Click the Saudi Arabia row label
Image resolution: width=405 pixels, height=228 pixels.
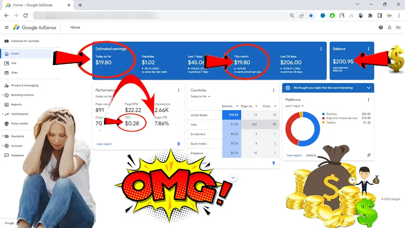[198, 144]
